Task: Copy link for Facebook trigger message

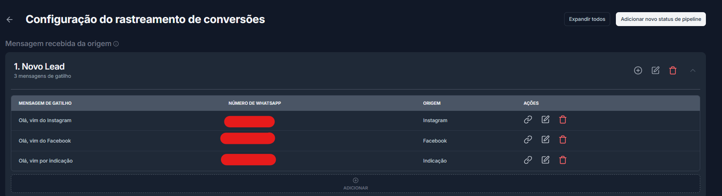Action: point(528,140)
